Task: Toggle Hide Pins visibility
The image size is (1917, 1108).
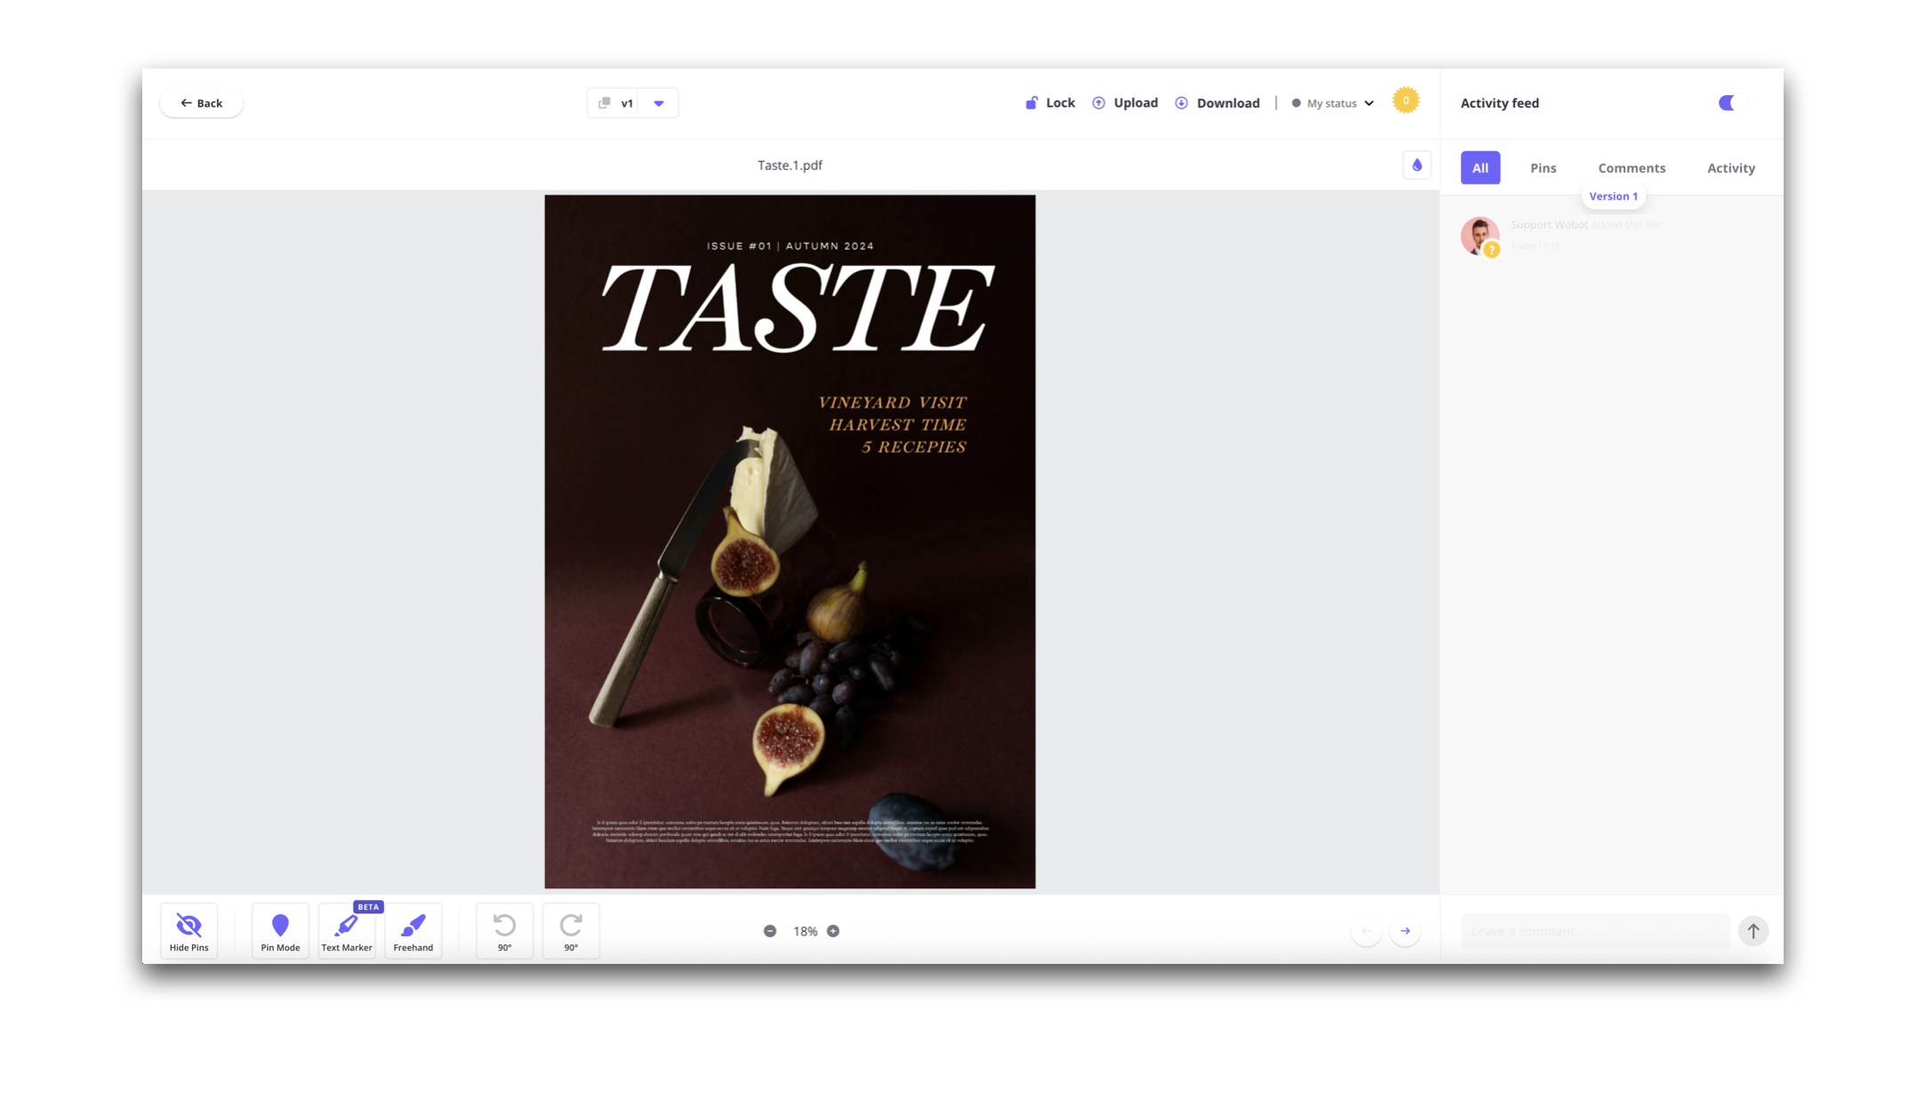Action: (x=188, y=931)
